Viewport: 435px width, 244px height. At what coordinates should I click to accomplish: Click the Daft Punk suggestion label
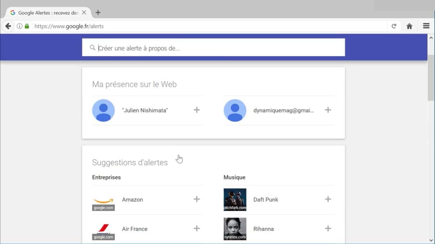coord(266,200)
